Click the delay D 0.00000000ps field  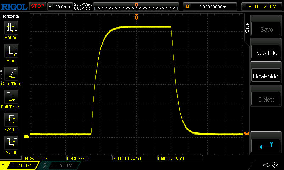click(x=210, y=7)
